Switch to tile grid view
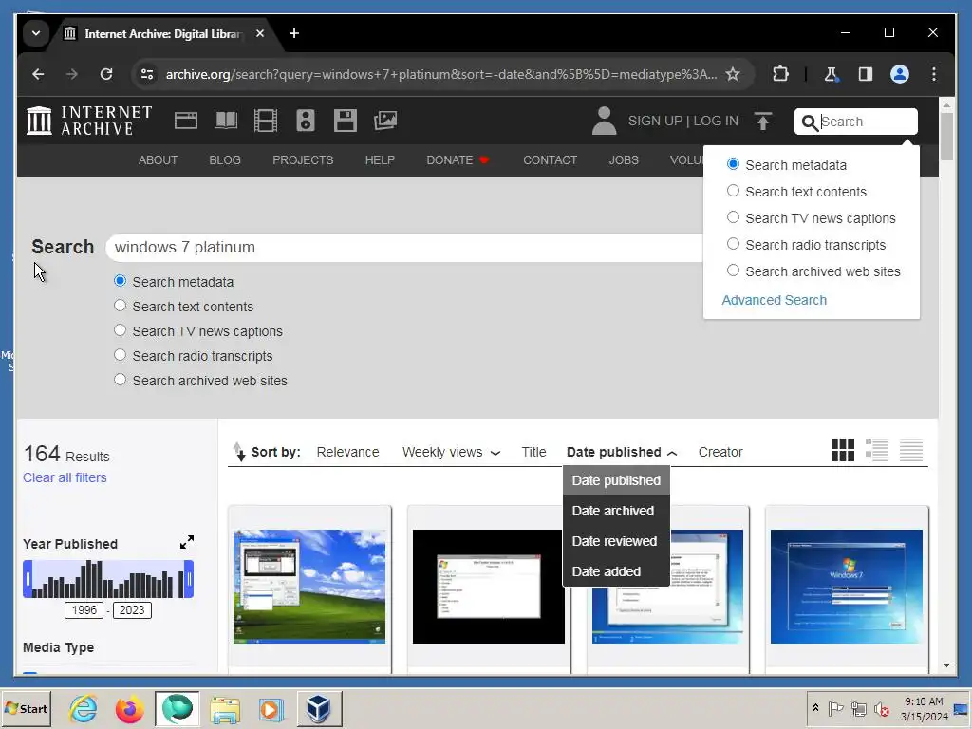 pos(843,450)
